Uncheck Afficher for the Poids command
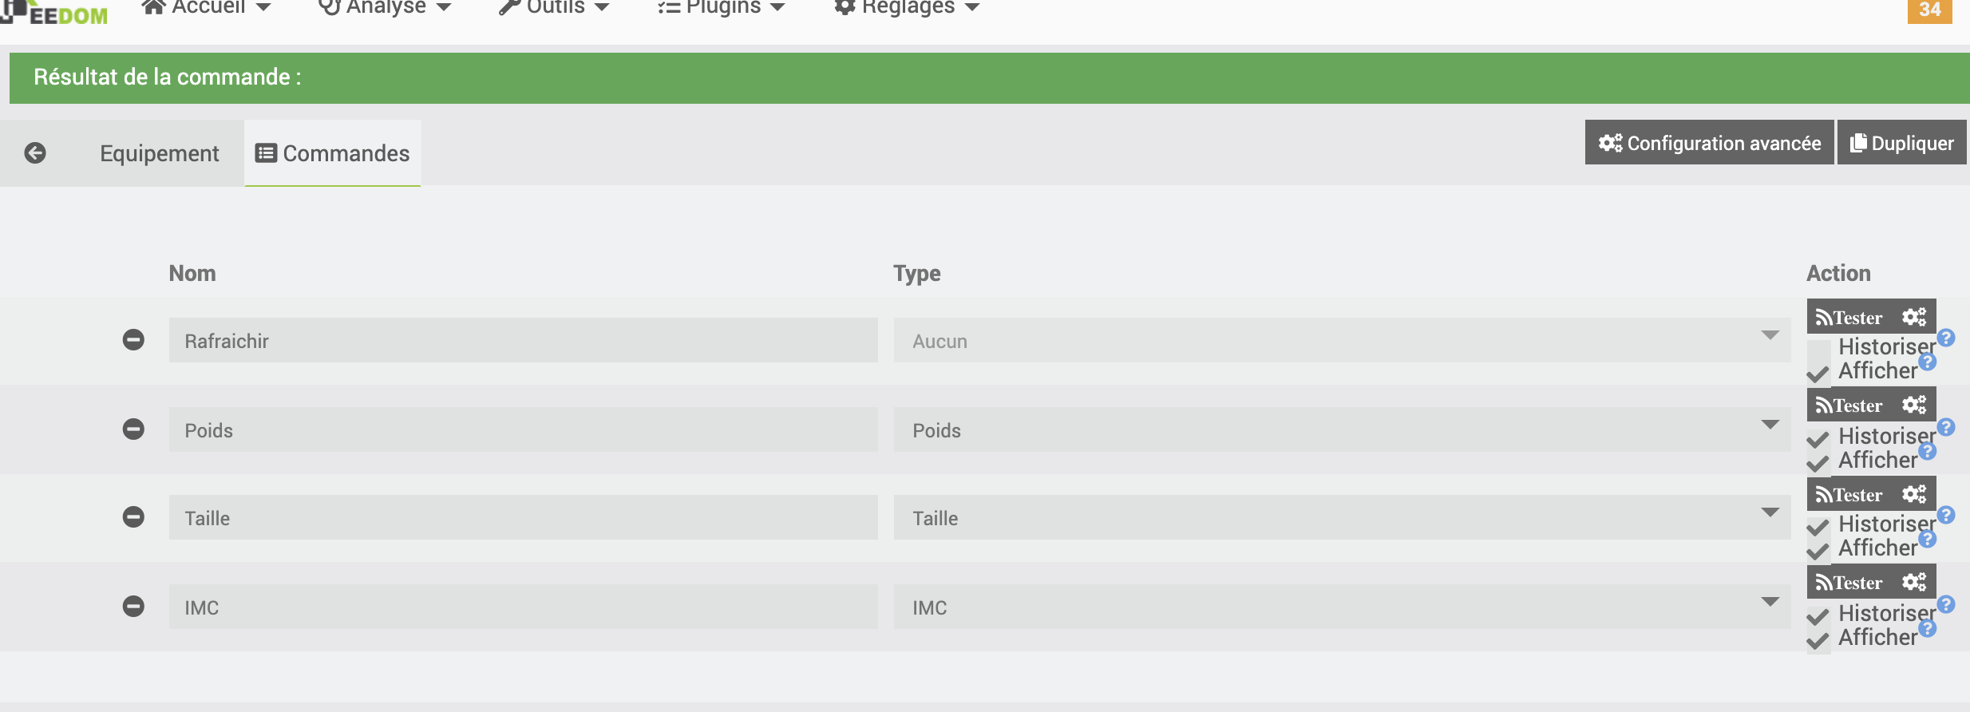1970x712 pixels. point(1818,463)
